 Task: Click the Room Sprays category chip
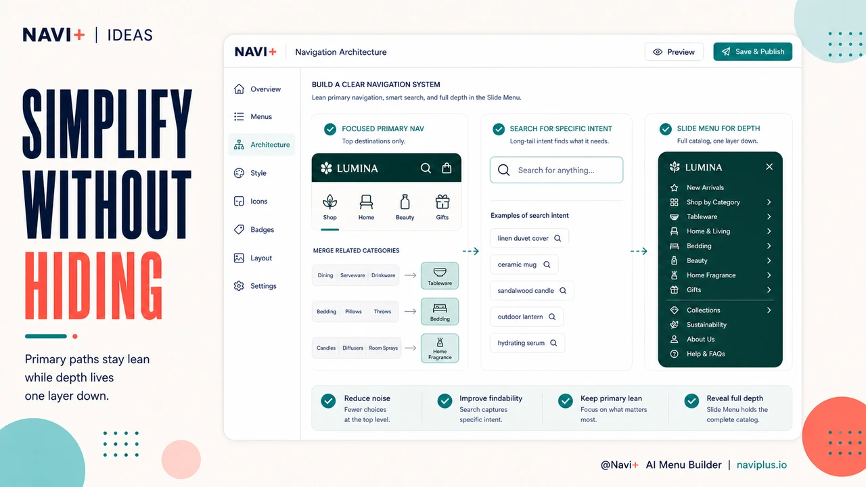tap(384, 348)
